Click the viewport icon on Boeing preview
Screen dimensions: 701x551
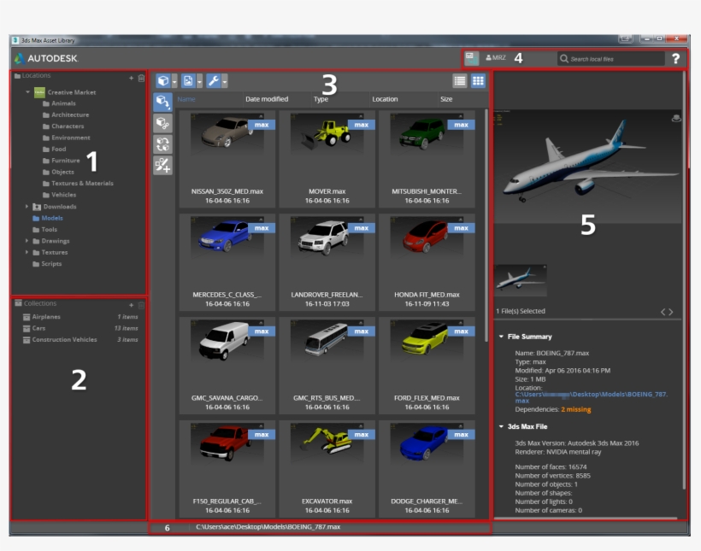click(x=676, y=118)
